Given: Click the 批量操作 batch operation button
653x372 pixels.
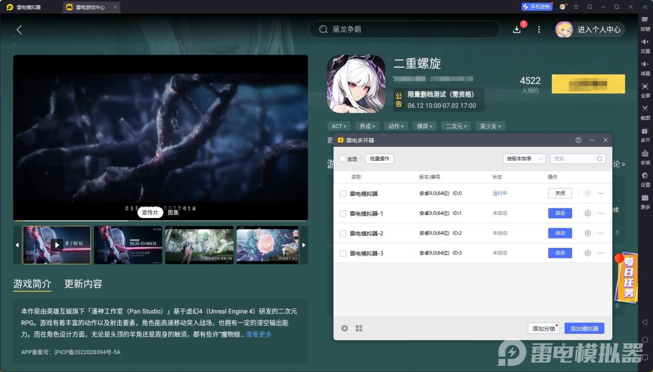Looking at the screenshot, I should coord(380,159).
